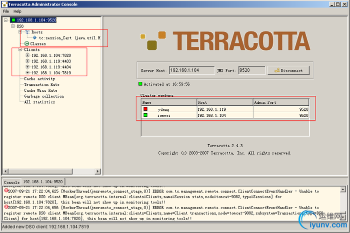Select the All statistics item
350x233 pixels.
[39, 102]
